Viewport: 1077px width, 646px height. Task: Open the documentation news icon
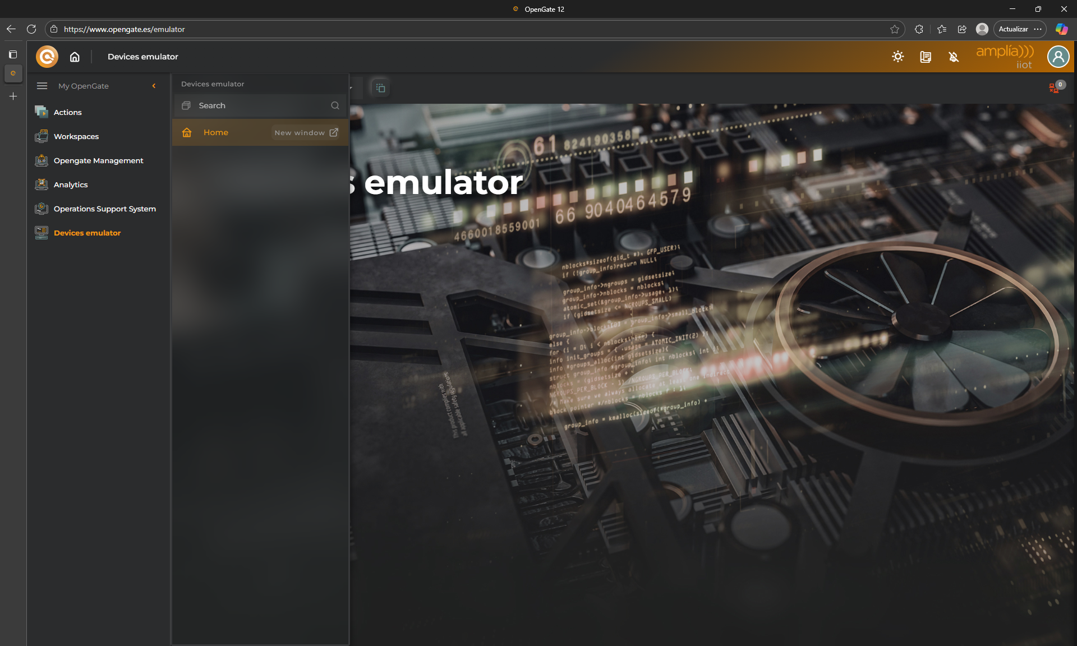(x=926, y=57)
